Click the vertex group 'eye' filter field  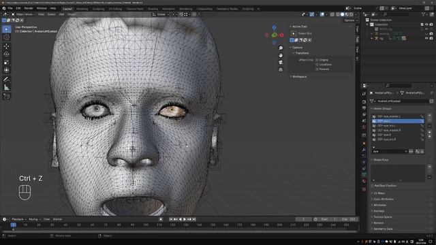[x=389, y=151]
